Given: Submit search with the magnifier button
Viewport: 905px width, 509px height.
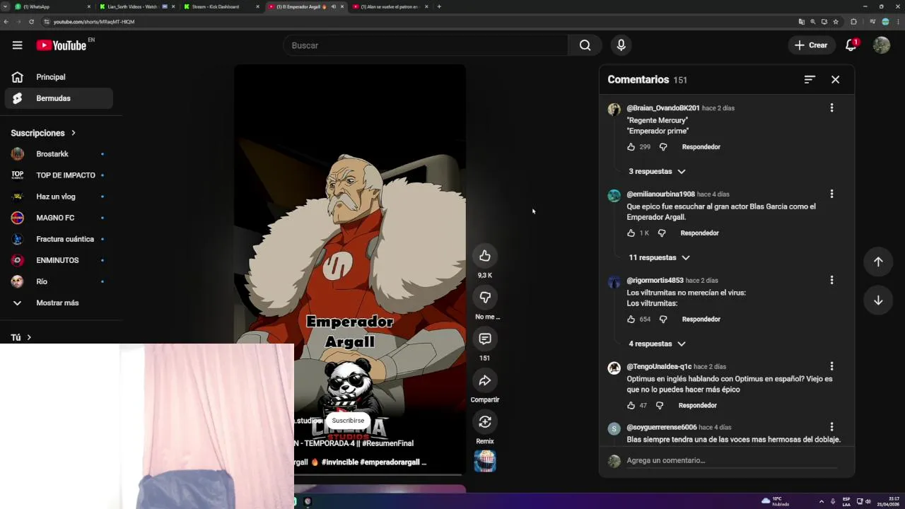Looking at the screenshot, I should click(585, 45).
